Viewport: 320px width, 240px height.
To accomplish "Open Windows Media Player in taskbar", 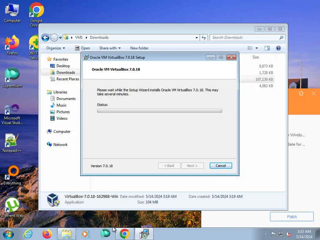I will click(x=85, y=234).
